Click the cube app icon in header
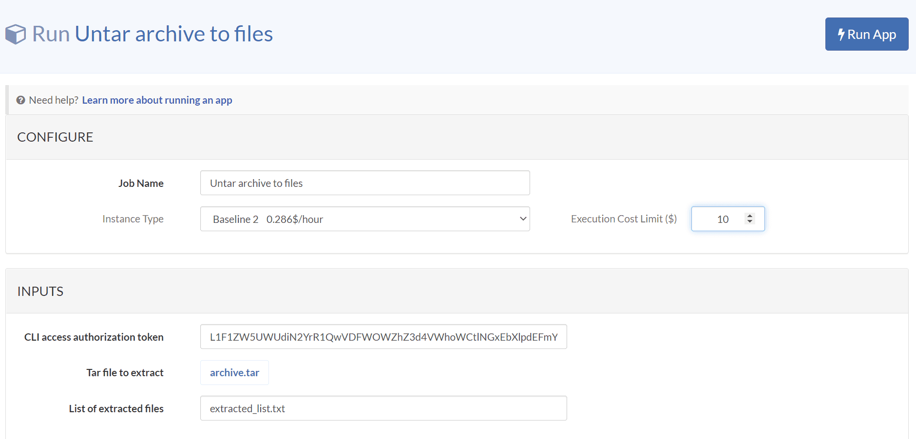This screenshot has width=916, height=439. (16, 35)
